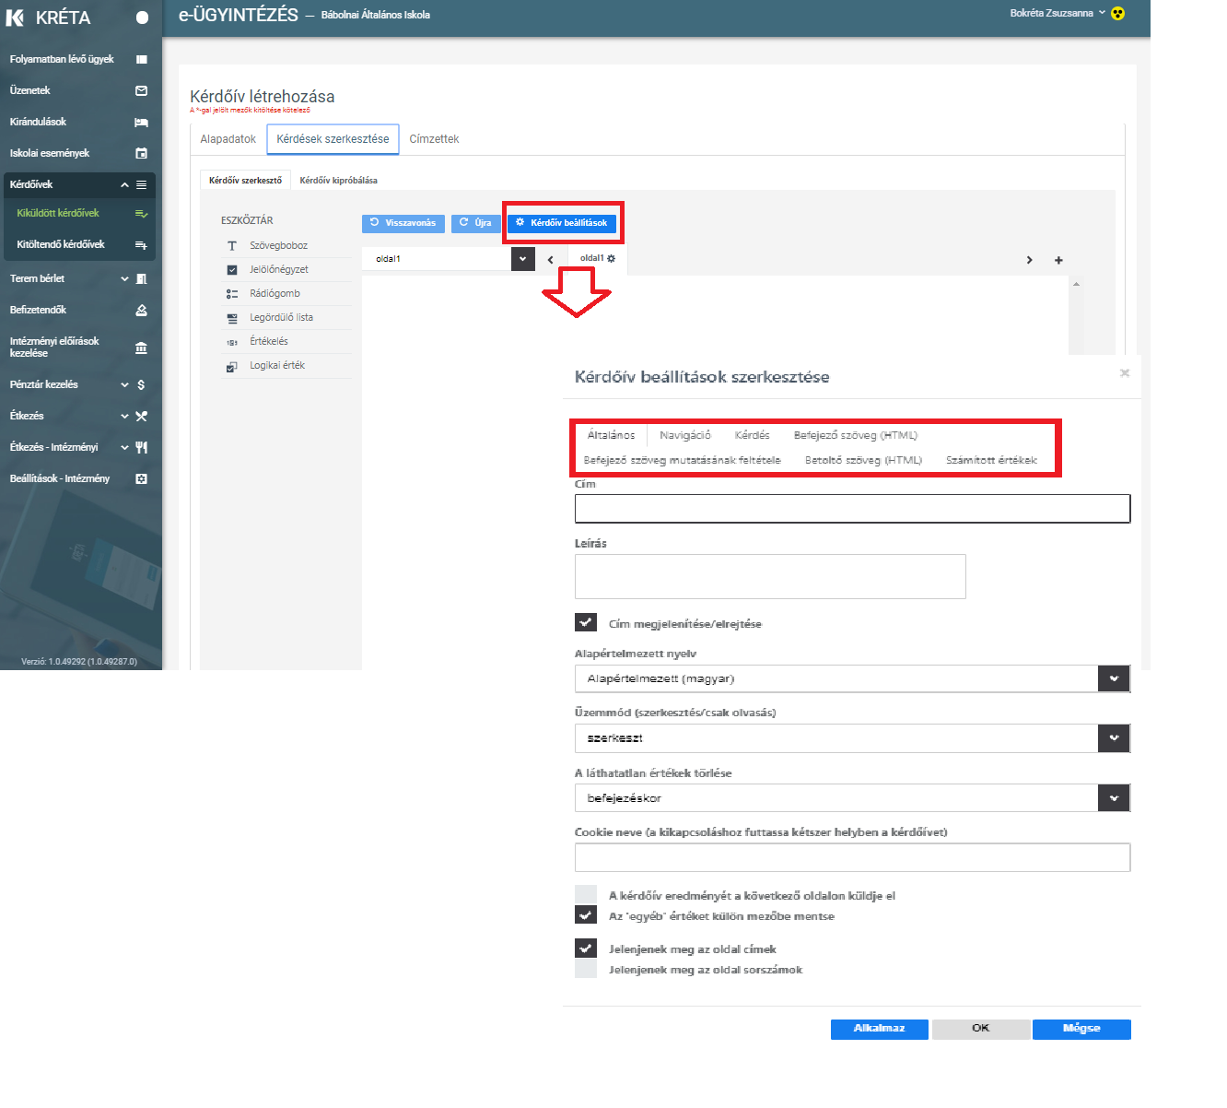Screen dimensions: 1227x1108
Task: Click the Kérdőív beállítások button
Action: click(562, 223)
